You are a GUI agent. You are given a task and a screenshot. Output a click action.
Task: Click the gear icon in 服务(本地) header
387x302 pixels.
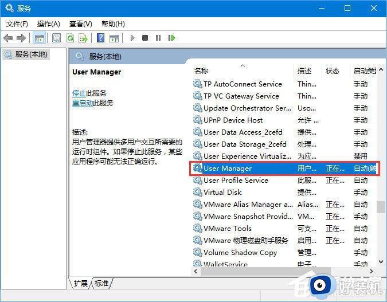pyautogui.click(x=80, y=57)
